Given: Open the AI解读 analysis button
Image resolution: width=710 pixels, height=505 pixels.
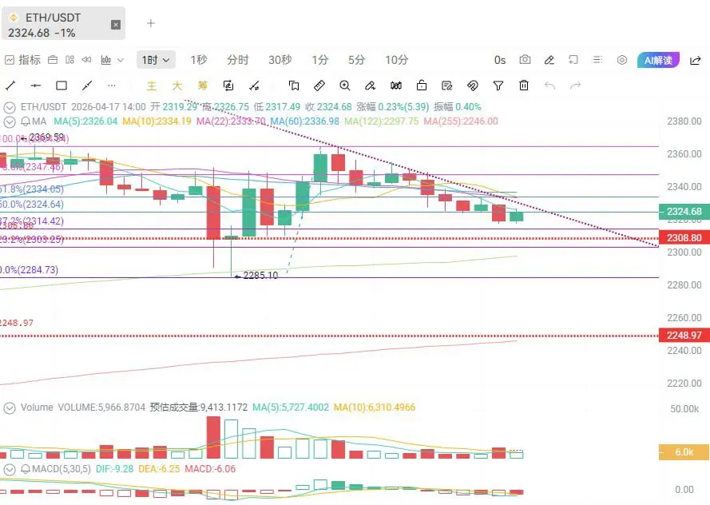Looking at the screenshot, I should 658,60.
